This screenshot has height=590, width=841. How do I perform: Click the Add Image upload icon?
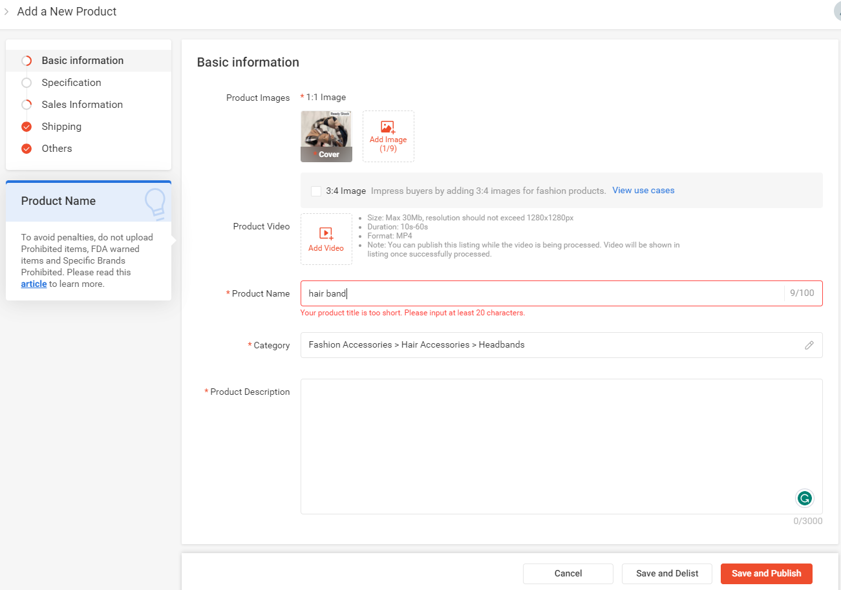tap(388, 127)
